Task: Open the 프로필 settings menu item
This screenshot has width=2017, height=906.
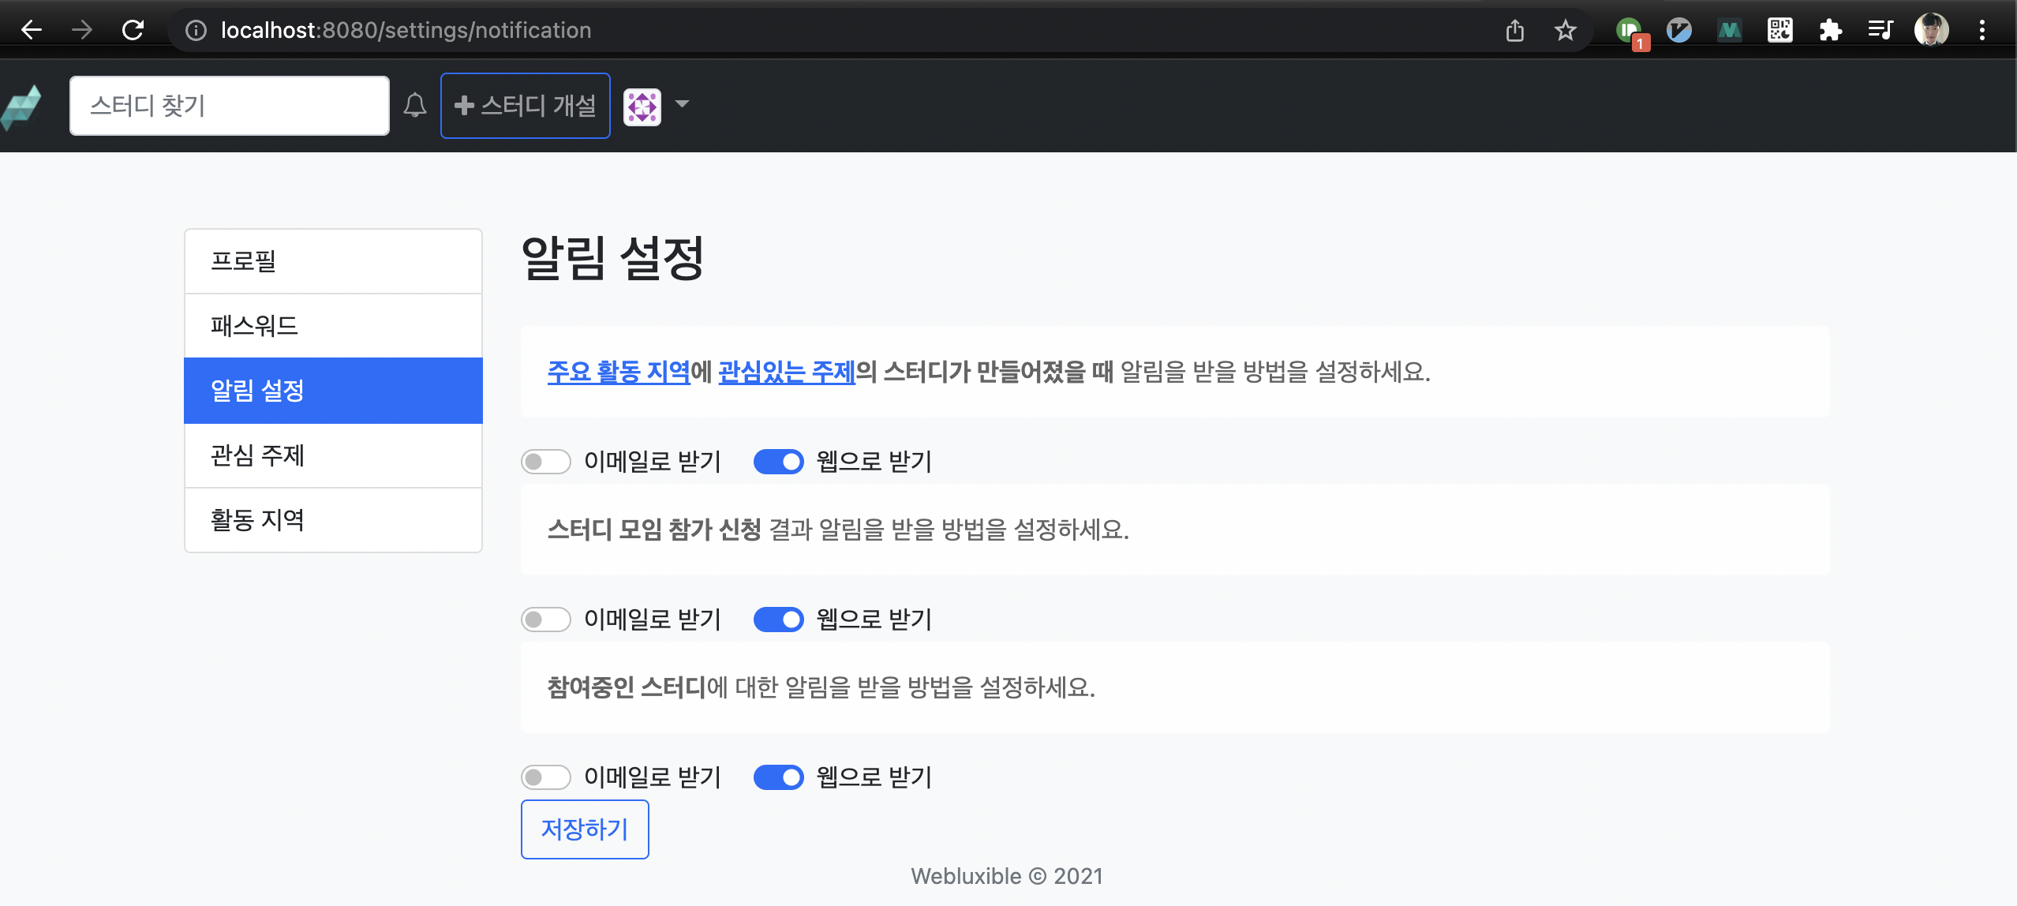Action: (333, 261)
